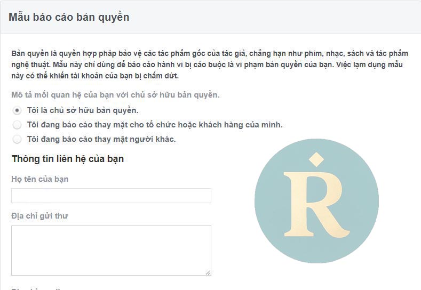Click the 'Thông tin liên hệ của bạn' heading
421x290 pixels.
68,159
